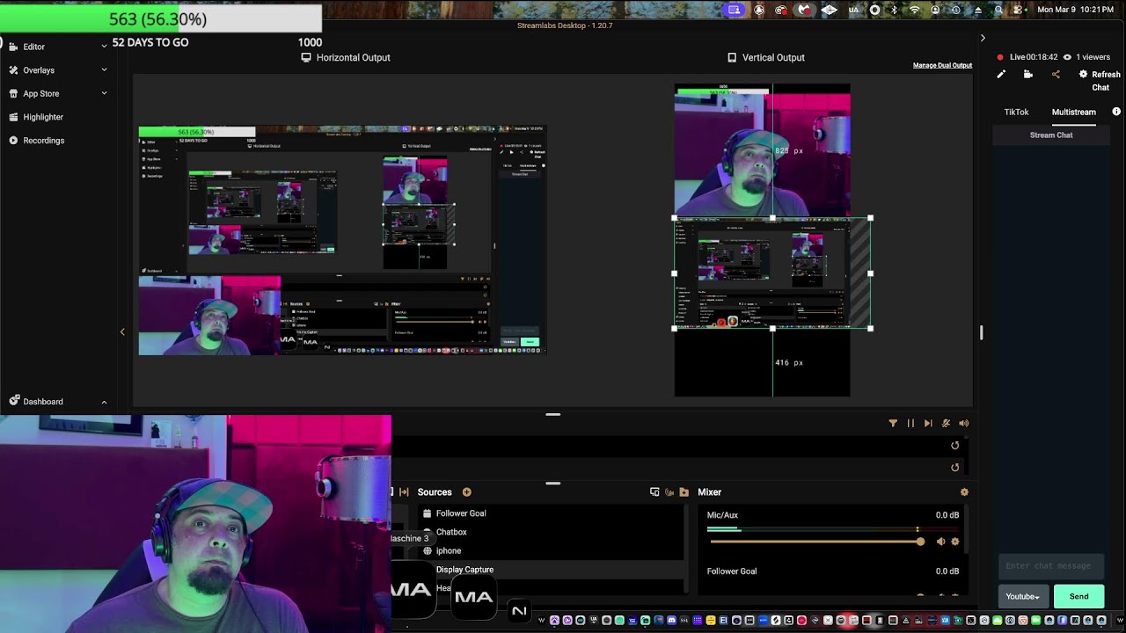Toggle the crossed-out slash icon in events toolbar
1126x633 pixels.
tap(946, 423)
